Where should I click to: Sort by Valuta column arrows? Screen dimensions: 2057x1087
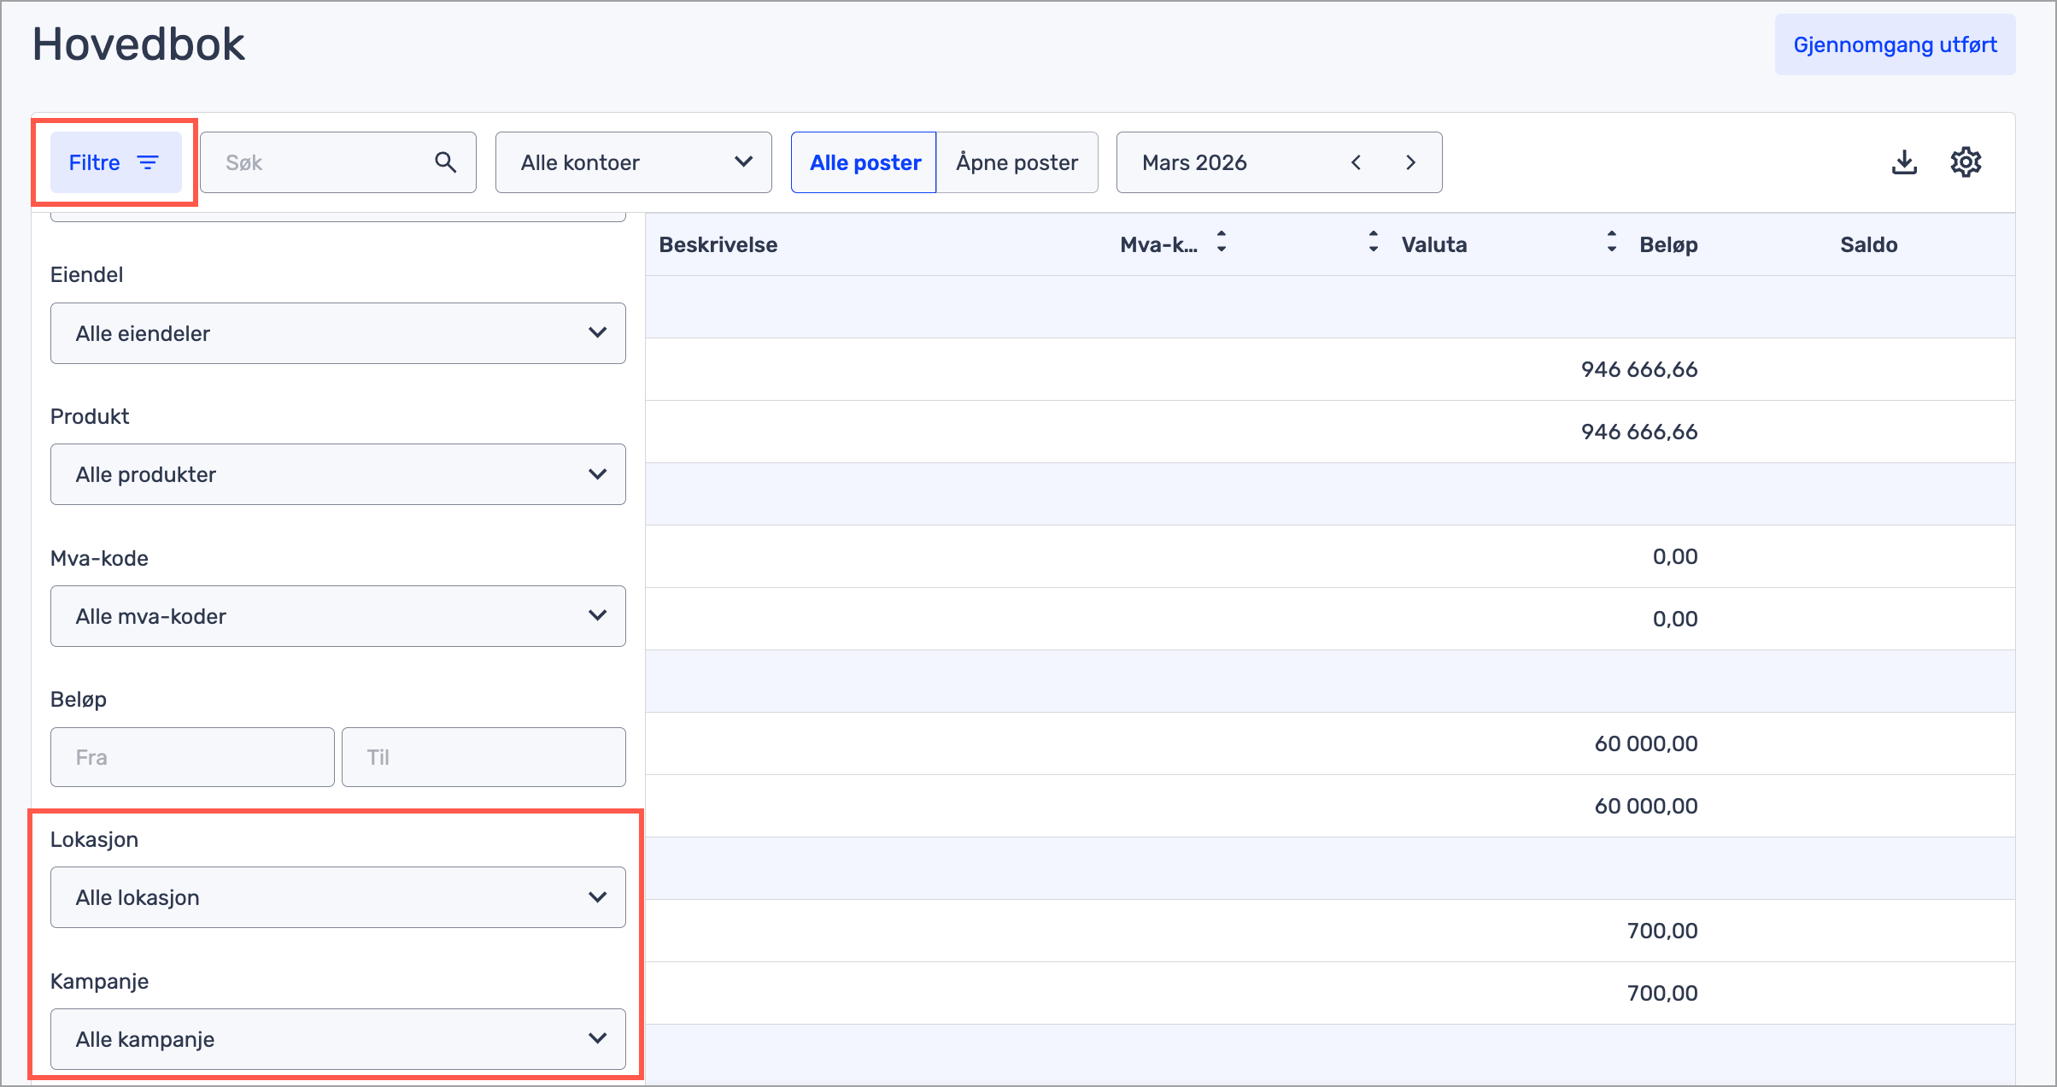coord(1373,243)
